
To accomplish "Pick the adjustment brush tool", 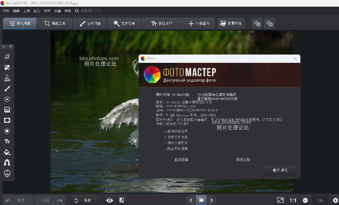I will [x=7, y=89].
